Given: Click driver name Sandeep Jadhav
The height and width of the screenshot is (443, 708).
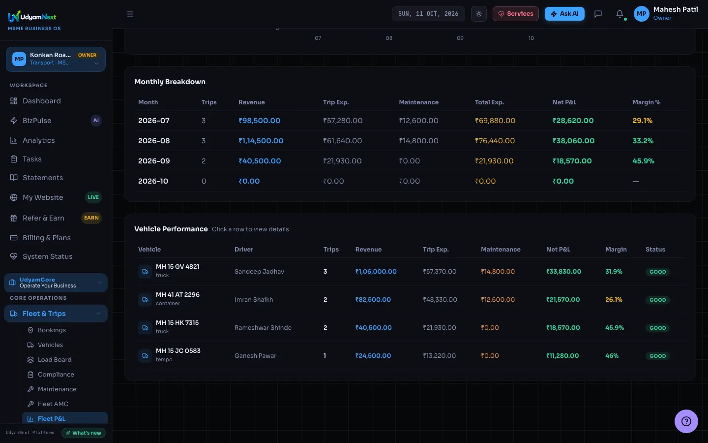Looking at the screenshot, I should pyautogui.click(x=259, y=272).
